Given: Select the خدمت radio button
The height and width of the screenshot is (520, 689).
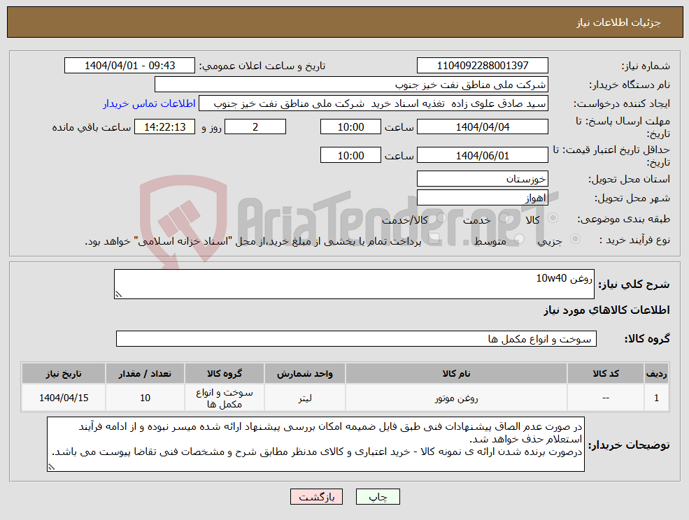Looking at the screenshot, I should click(x=505, y=218).
